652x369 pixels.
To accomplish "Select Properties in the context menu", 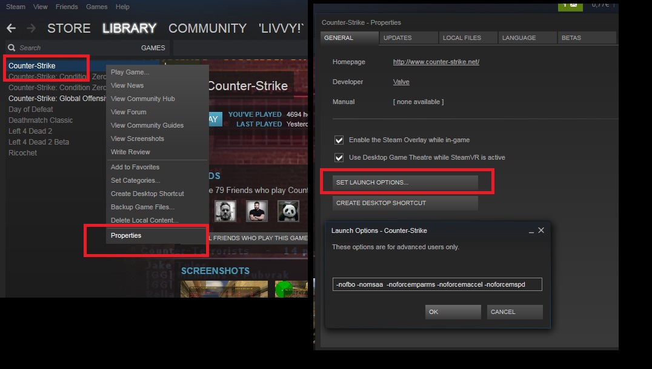I will [x=126, y=235].
